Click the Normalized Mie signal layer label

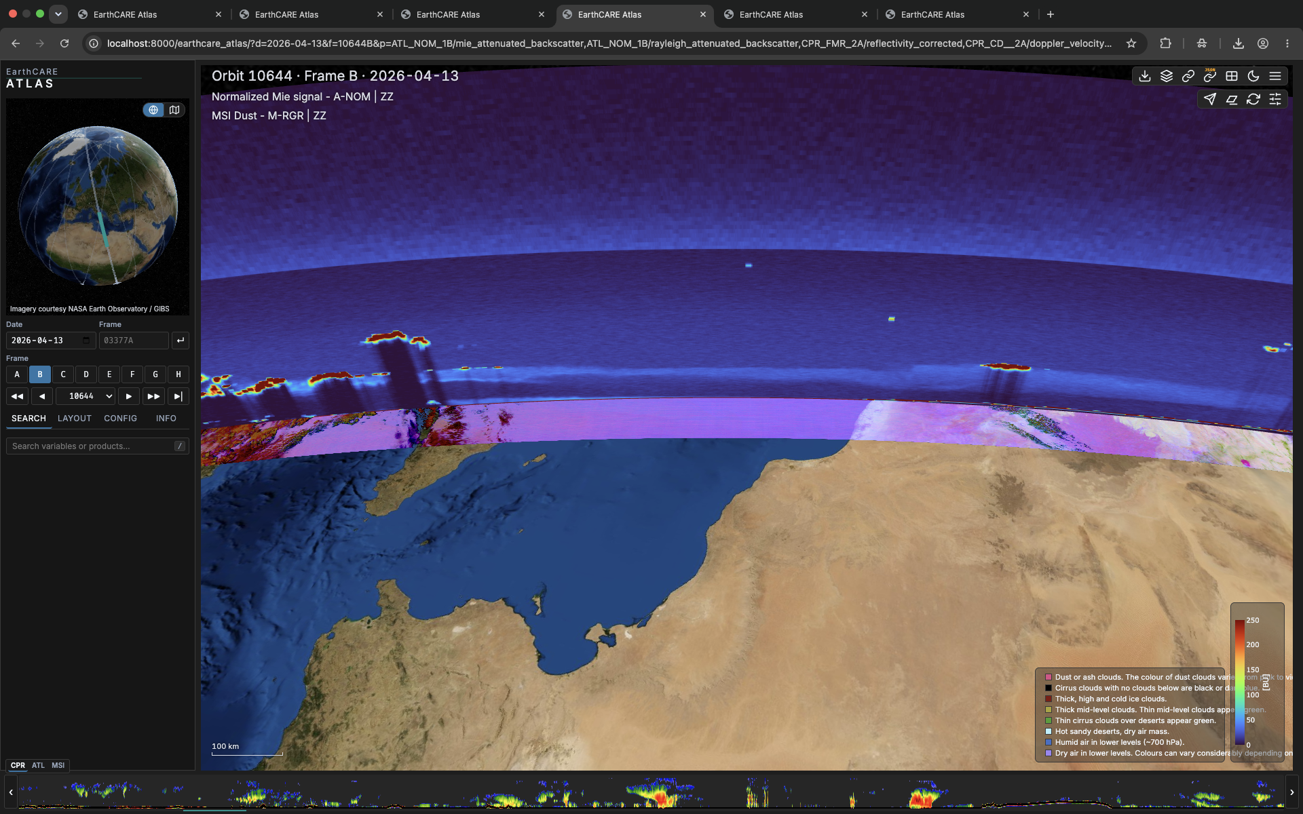coord(302,97)
